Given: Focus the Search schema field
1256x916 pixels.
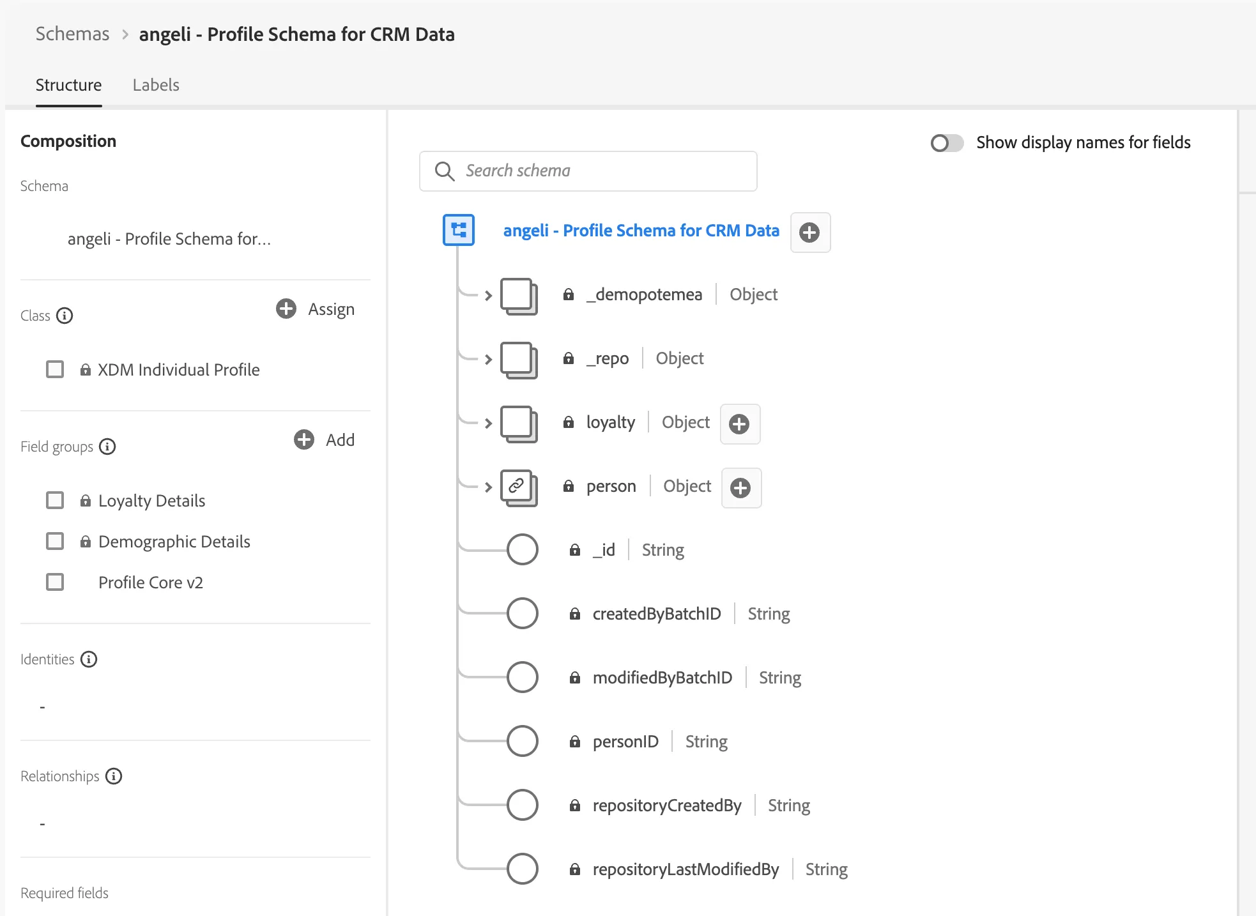Looking at the screenshot, I should point(588,171).
